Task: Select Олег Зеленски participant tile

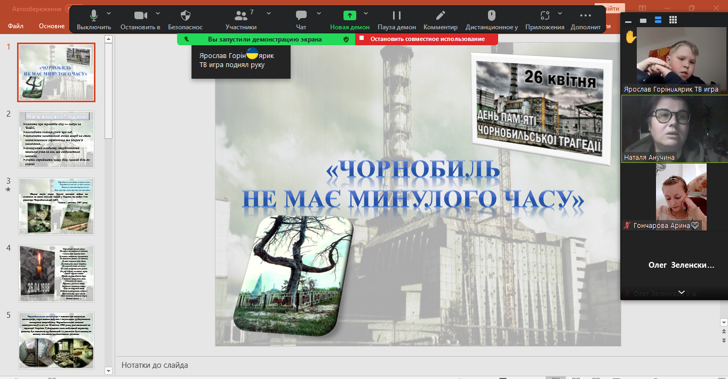Action: coord(675,265)
